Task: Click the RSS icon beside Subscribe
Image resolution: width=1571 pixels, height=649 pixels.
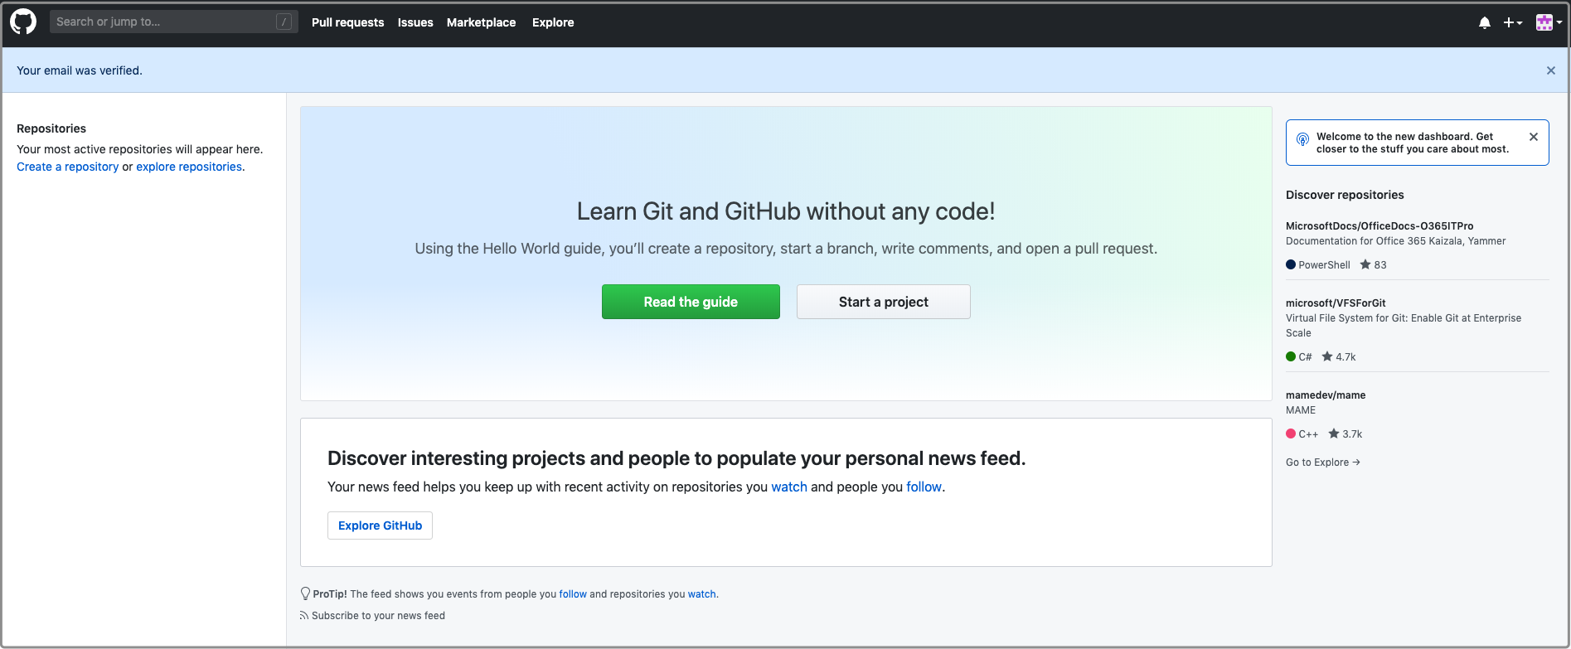Action: [304, 616]
